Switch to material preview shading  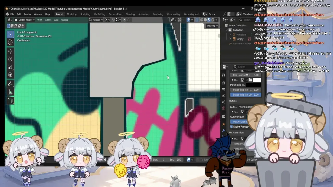(209, 20)
